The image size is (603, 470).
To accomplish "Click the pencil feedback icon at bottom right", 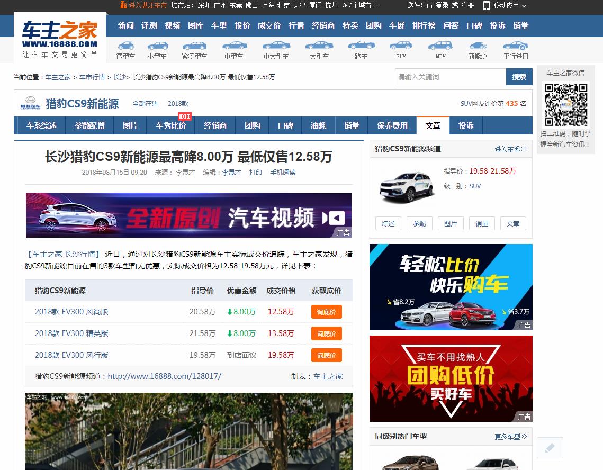I will (550, 448).
